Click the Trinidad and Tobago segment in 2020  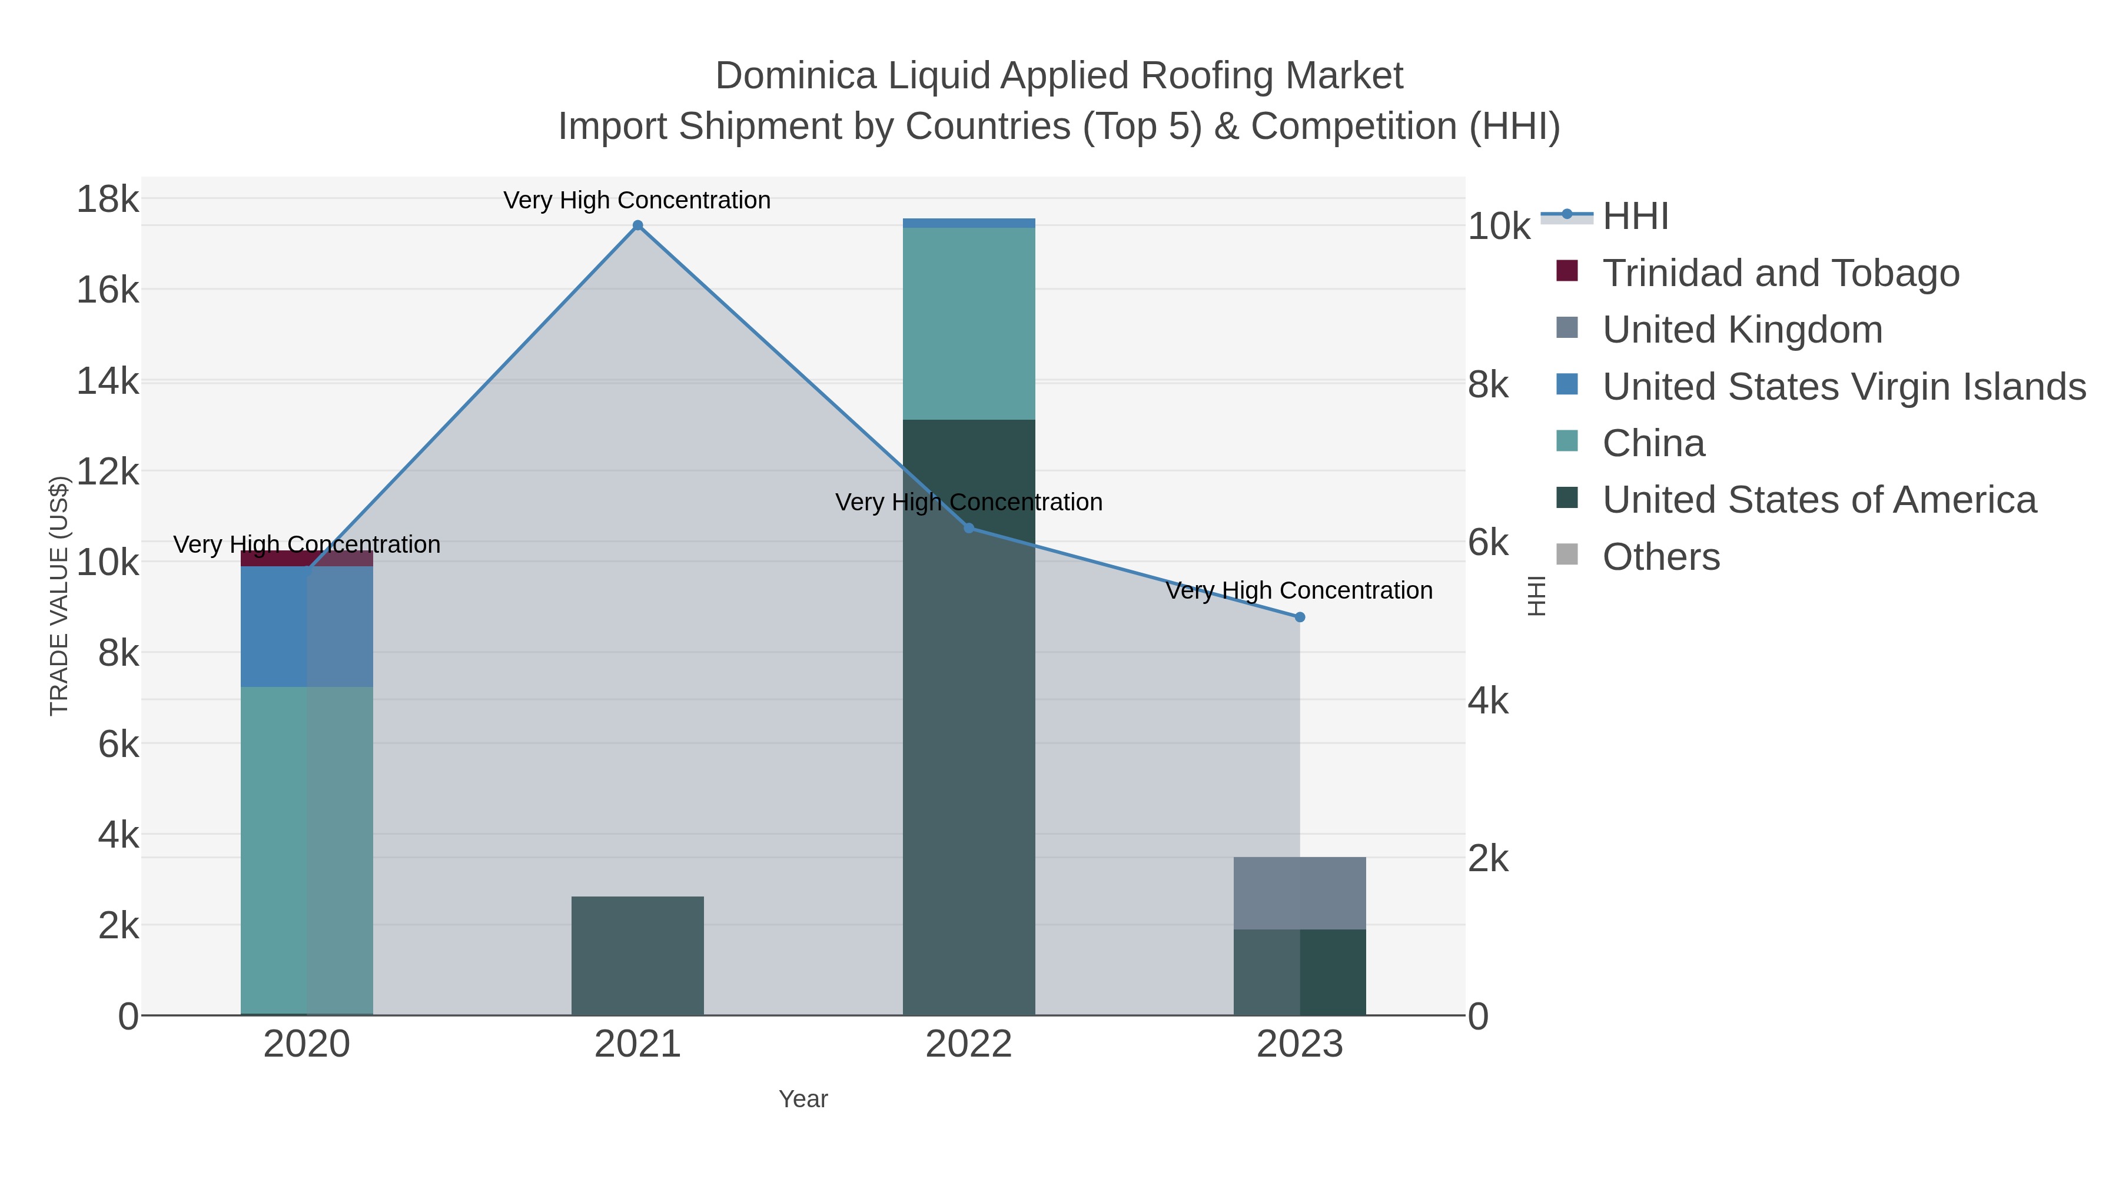point(307,559)
